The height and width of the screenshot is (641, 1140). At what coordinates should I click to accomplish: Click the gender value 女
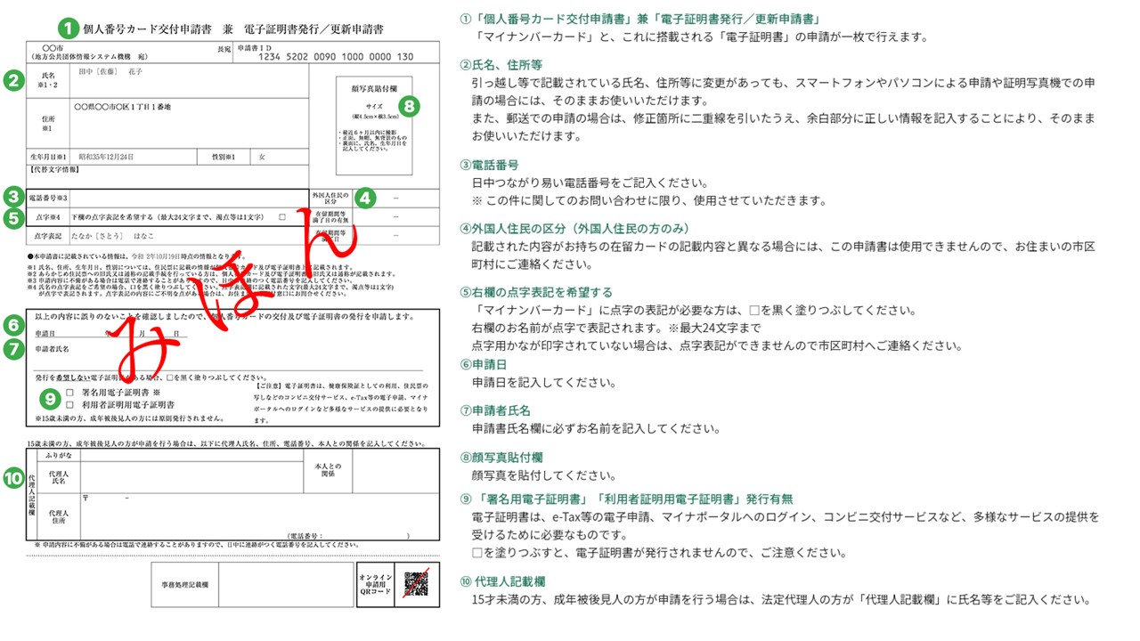point(262,158)
